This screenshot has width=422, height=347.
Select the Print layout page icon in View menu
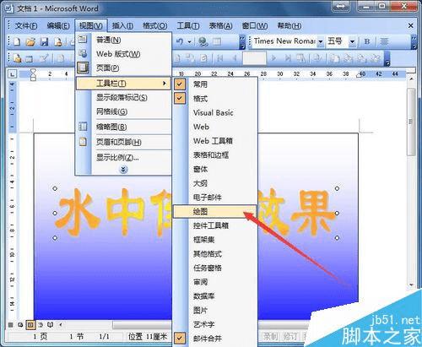[83, 68]
